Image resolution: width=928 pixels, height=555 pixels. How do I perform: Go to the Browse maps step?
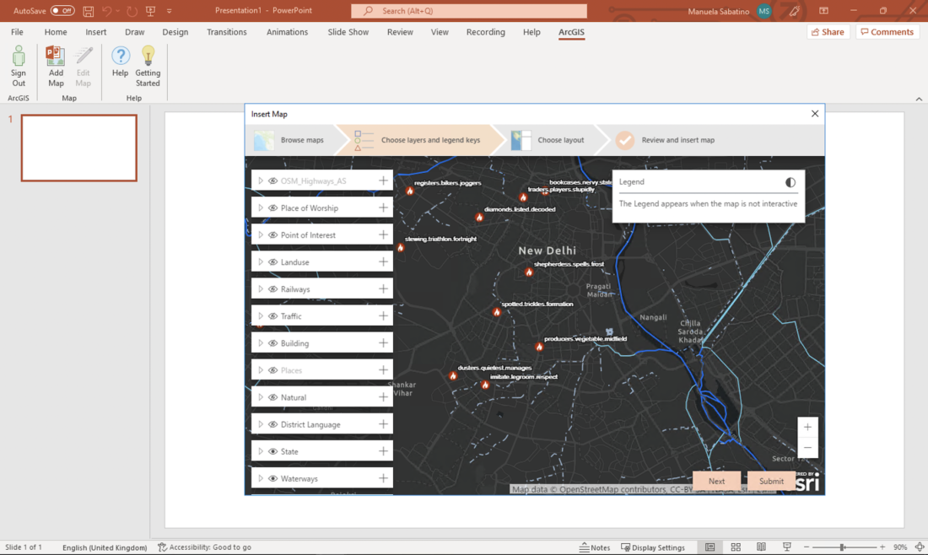290,140
